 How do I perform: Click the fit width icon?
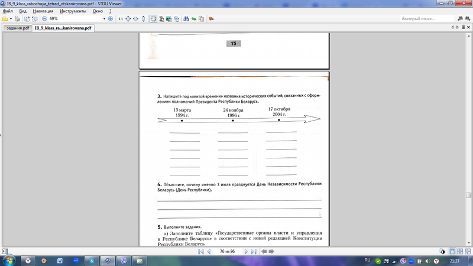136,19
